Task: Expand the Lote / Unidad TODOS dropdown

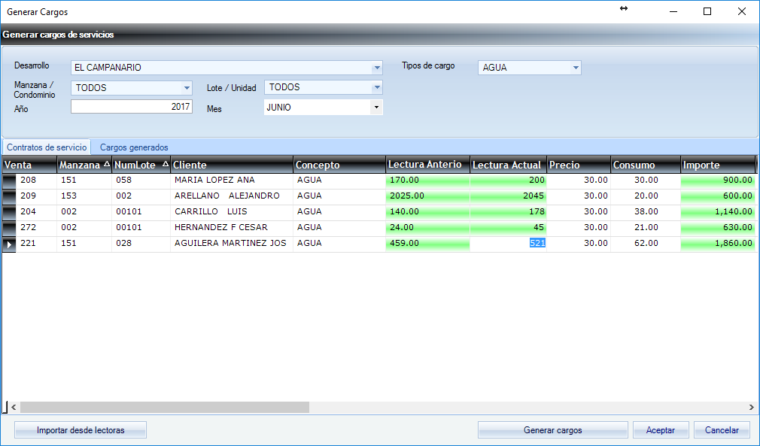Action: click(x=323, y=87)
